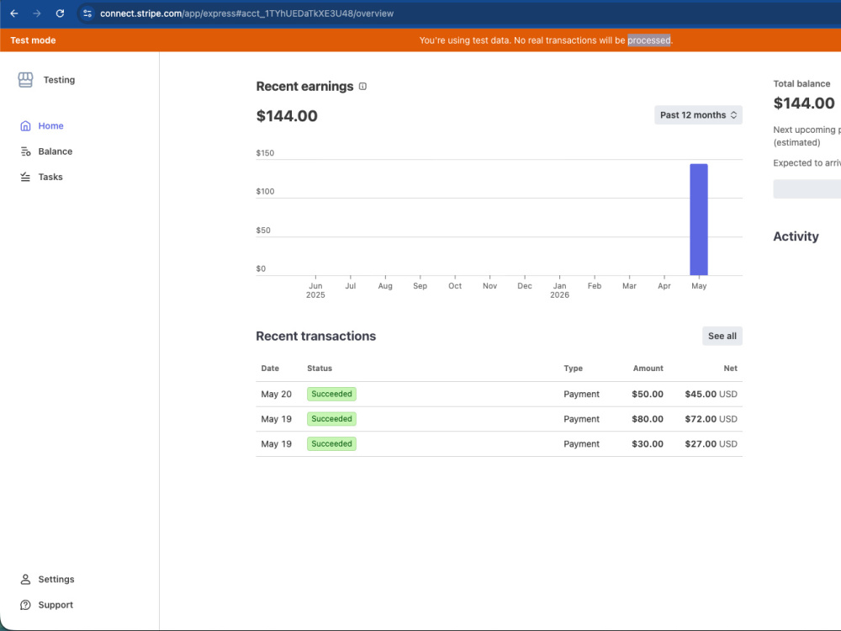Open the $30.00 payment row

click(x=499, y=444)
